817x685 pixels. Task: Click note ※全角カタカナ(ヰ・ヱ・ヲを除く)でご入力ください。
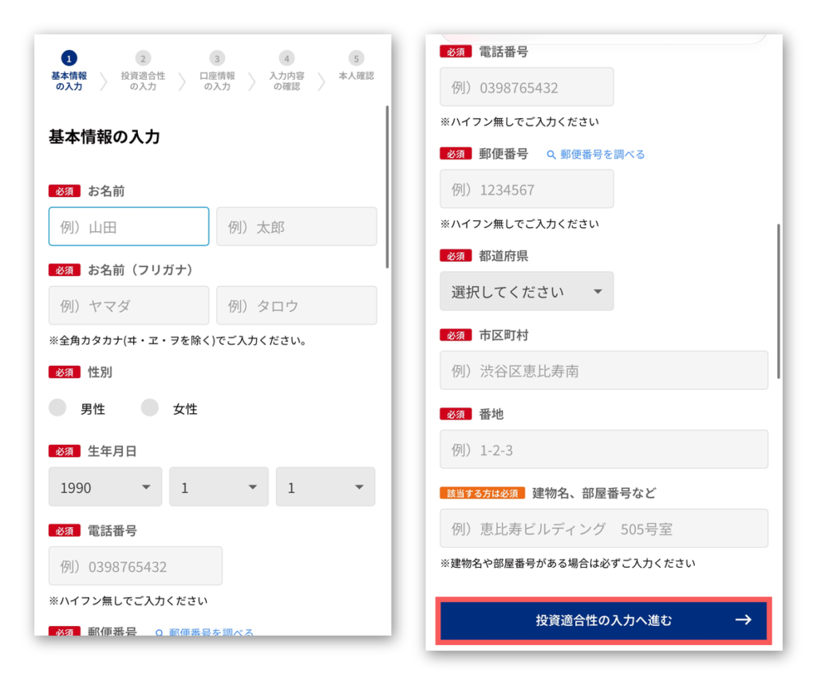click(x=178, y=341)
